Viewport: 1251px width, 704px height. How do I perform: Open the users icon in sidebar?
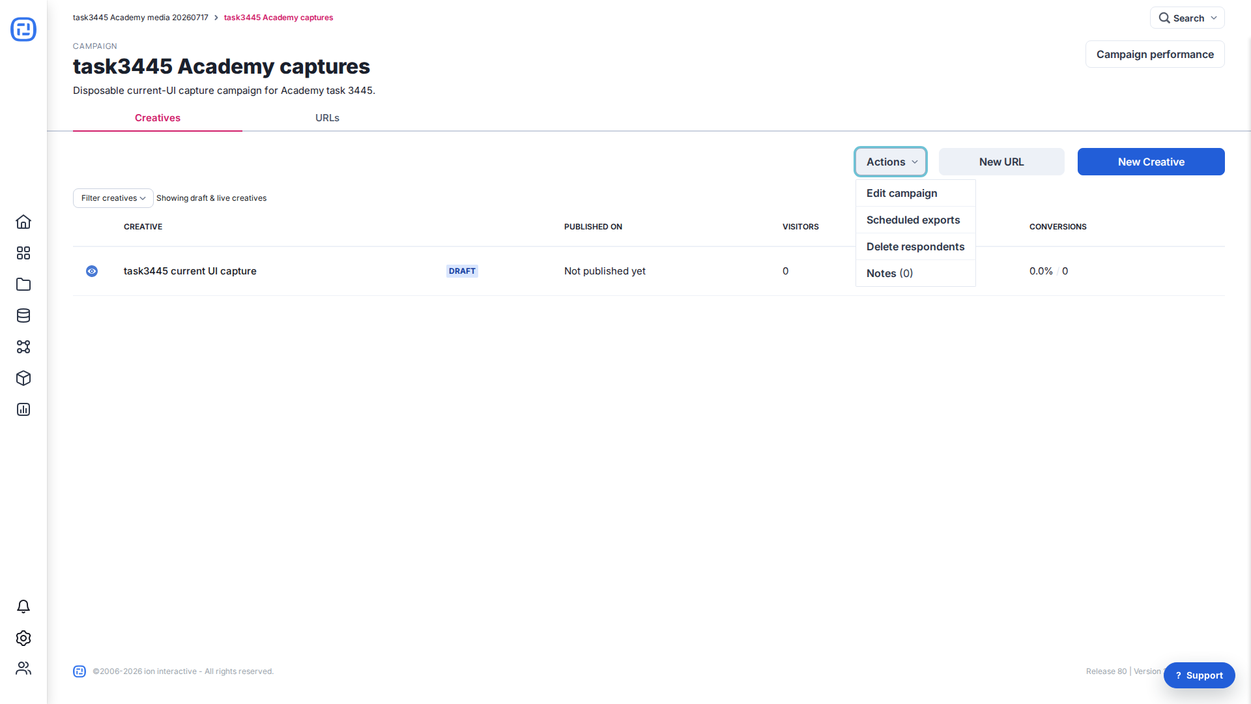tap(23, 668)
